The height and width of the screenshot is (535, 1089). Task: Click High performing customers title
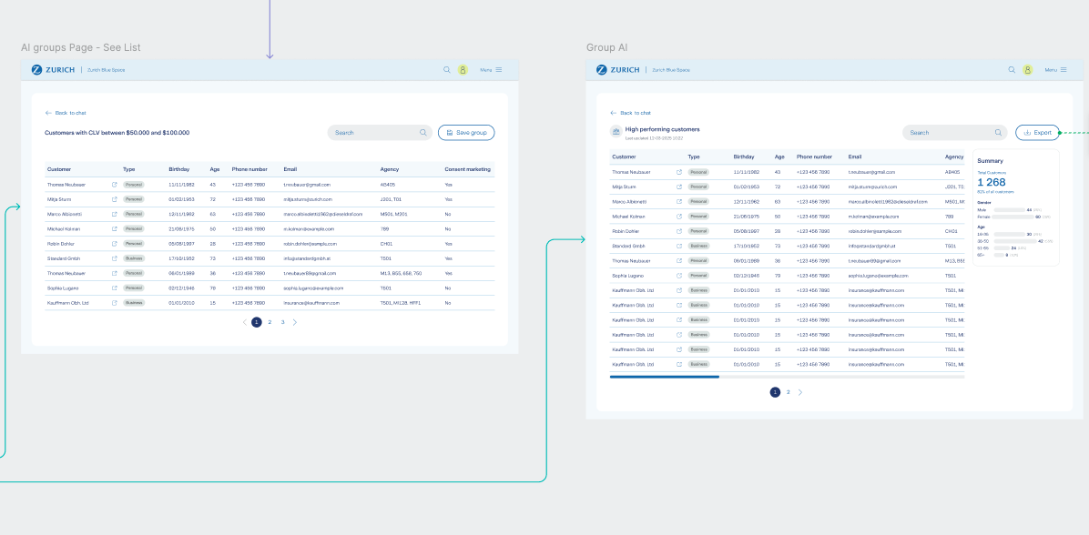(x=663, y=129)
